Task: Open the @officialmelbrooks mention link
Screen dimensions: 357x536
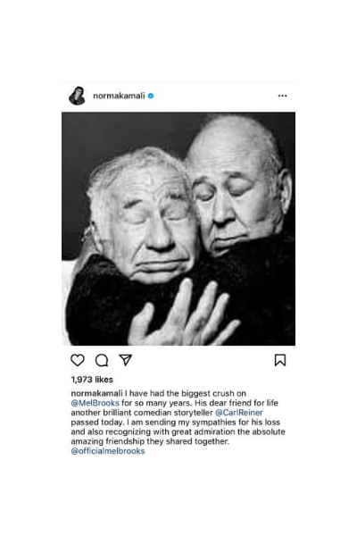Action: click(108, 451)
